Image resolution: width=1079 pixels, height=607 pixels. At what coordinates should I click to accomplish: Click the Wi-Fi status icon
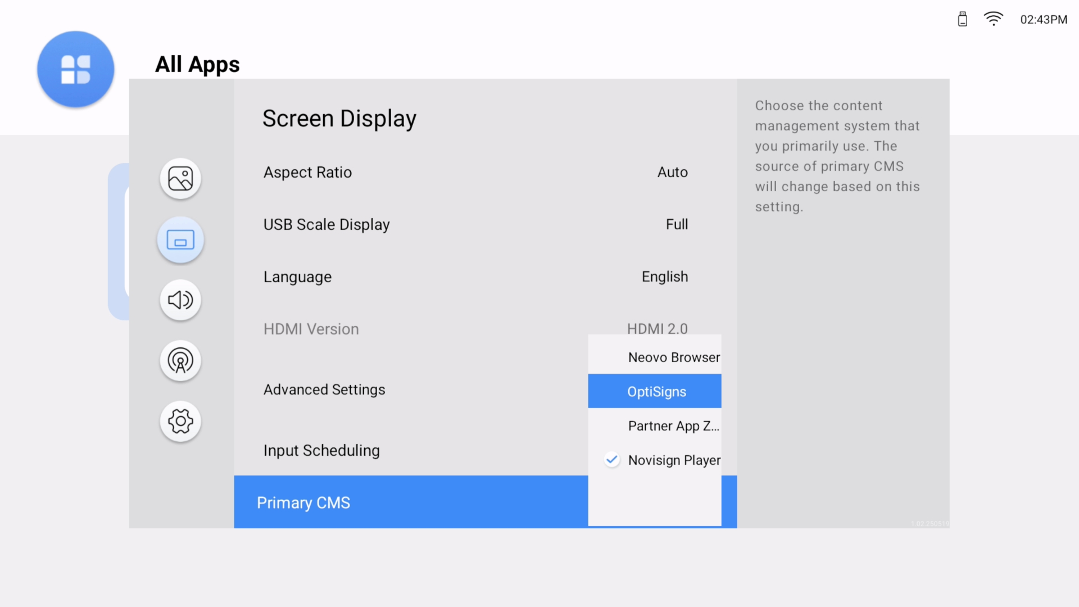(993, 19)
